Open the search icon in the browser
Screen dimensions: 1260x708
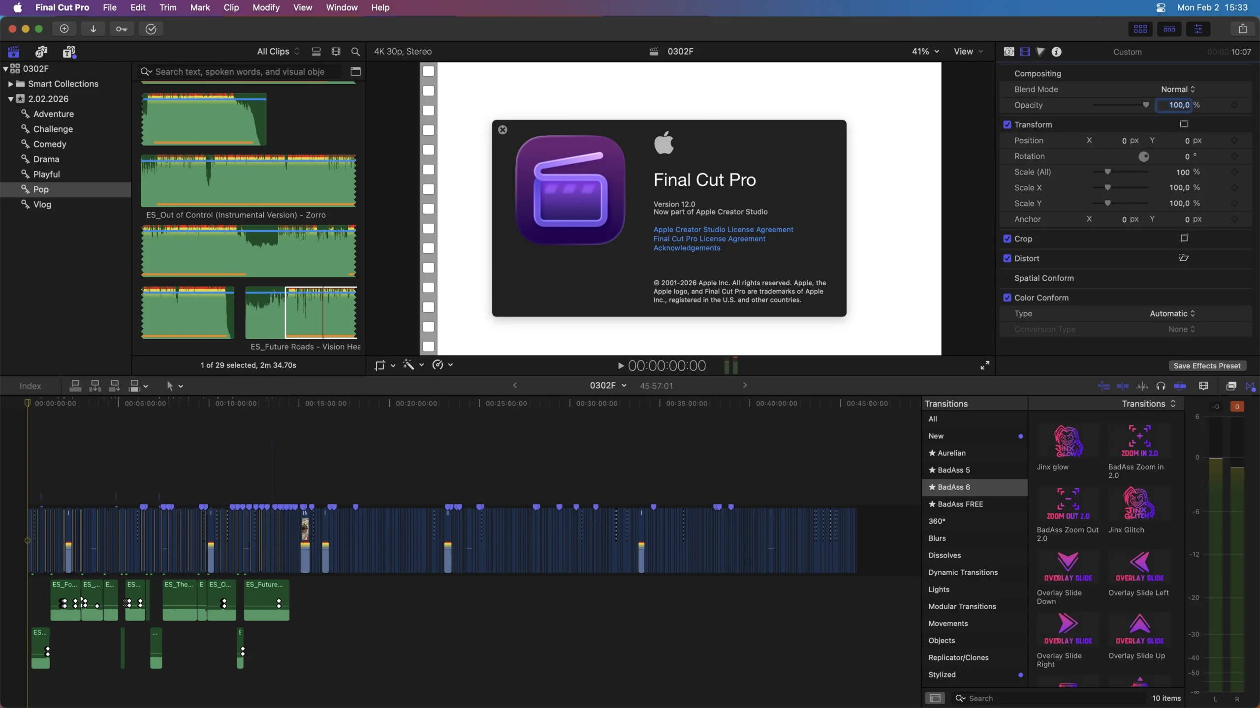click(x=356, y=52)
